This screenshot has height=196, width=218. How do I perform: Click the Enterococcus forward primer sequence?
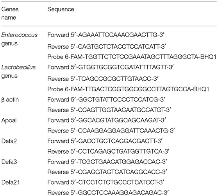[106, 35]
